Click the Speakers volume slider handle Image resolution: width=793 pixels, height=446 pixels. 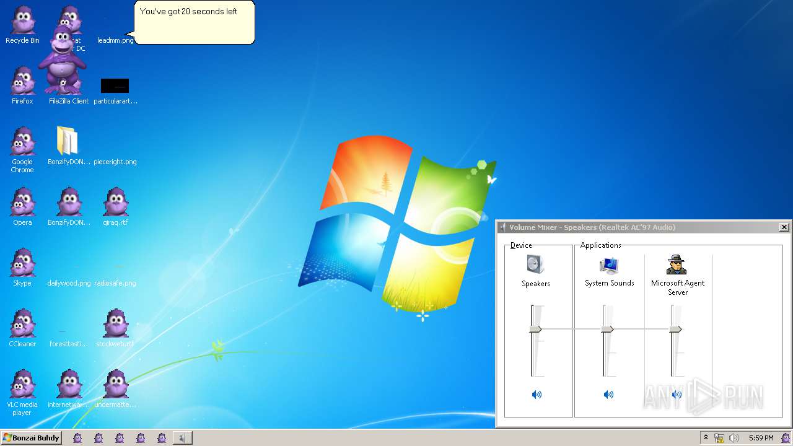coord(536,329)
